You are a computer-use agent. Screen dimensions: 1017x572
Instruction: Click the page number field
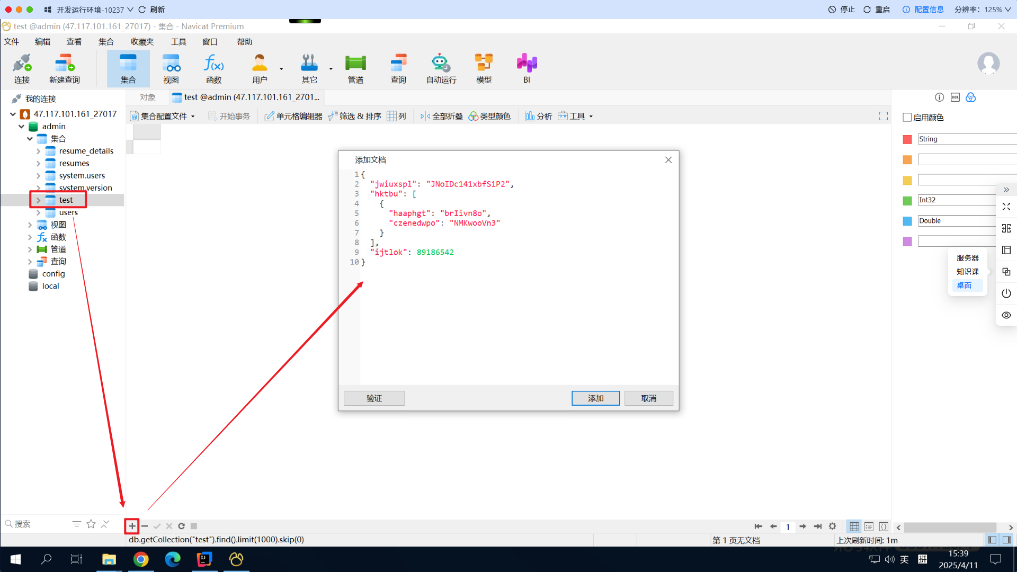click(x=788, y=526)
